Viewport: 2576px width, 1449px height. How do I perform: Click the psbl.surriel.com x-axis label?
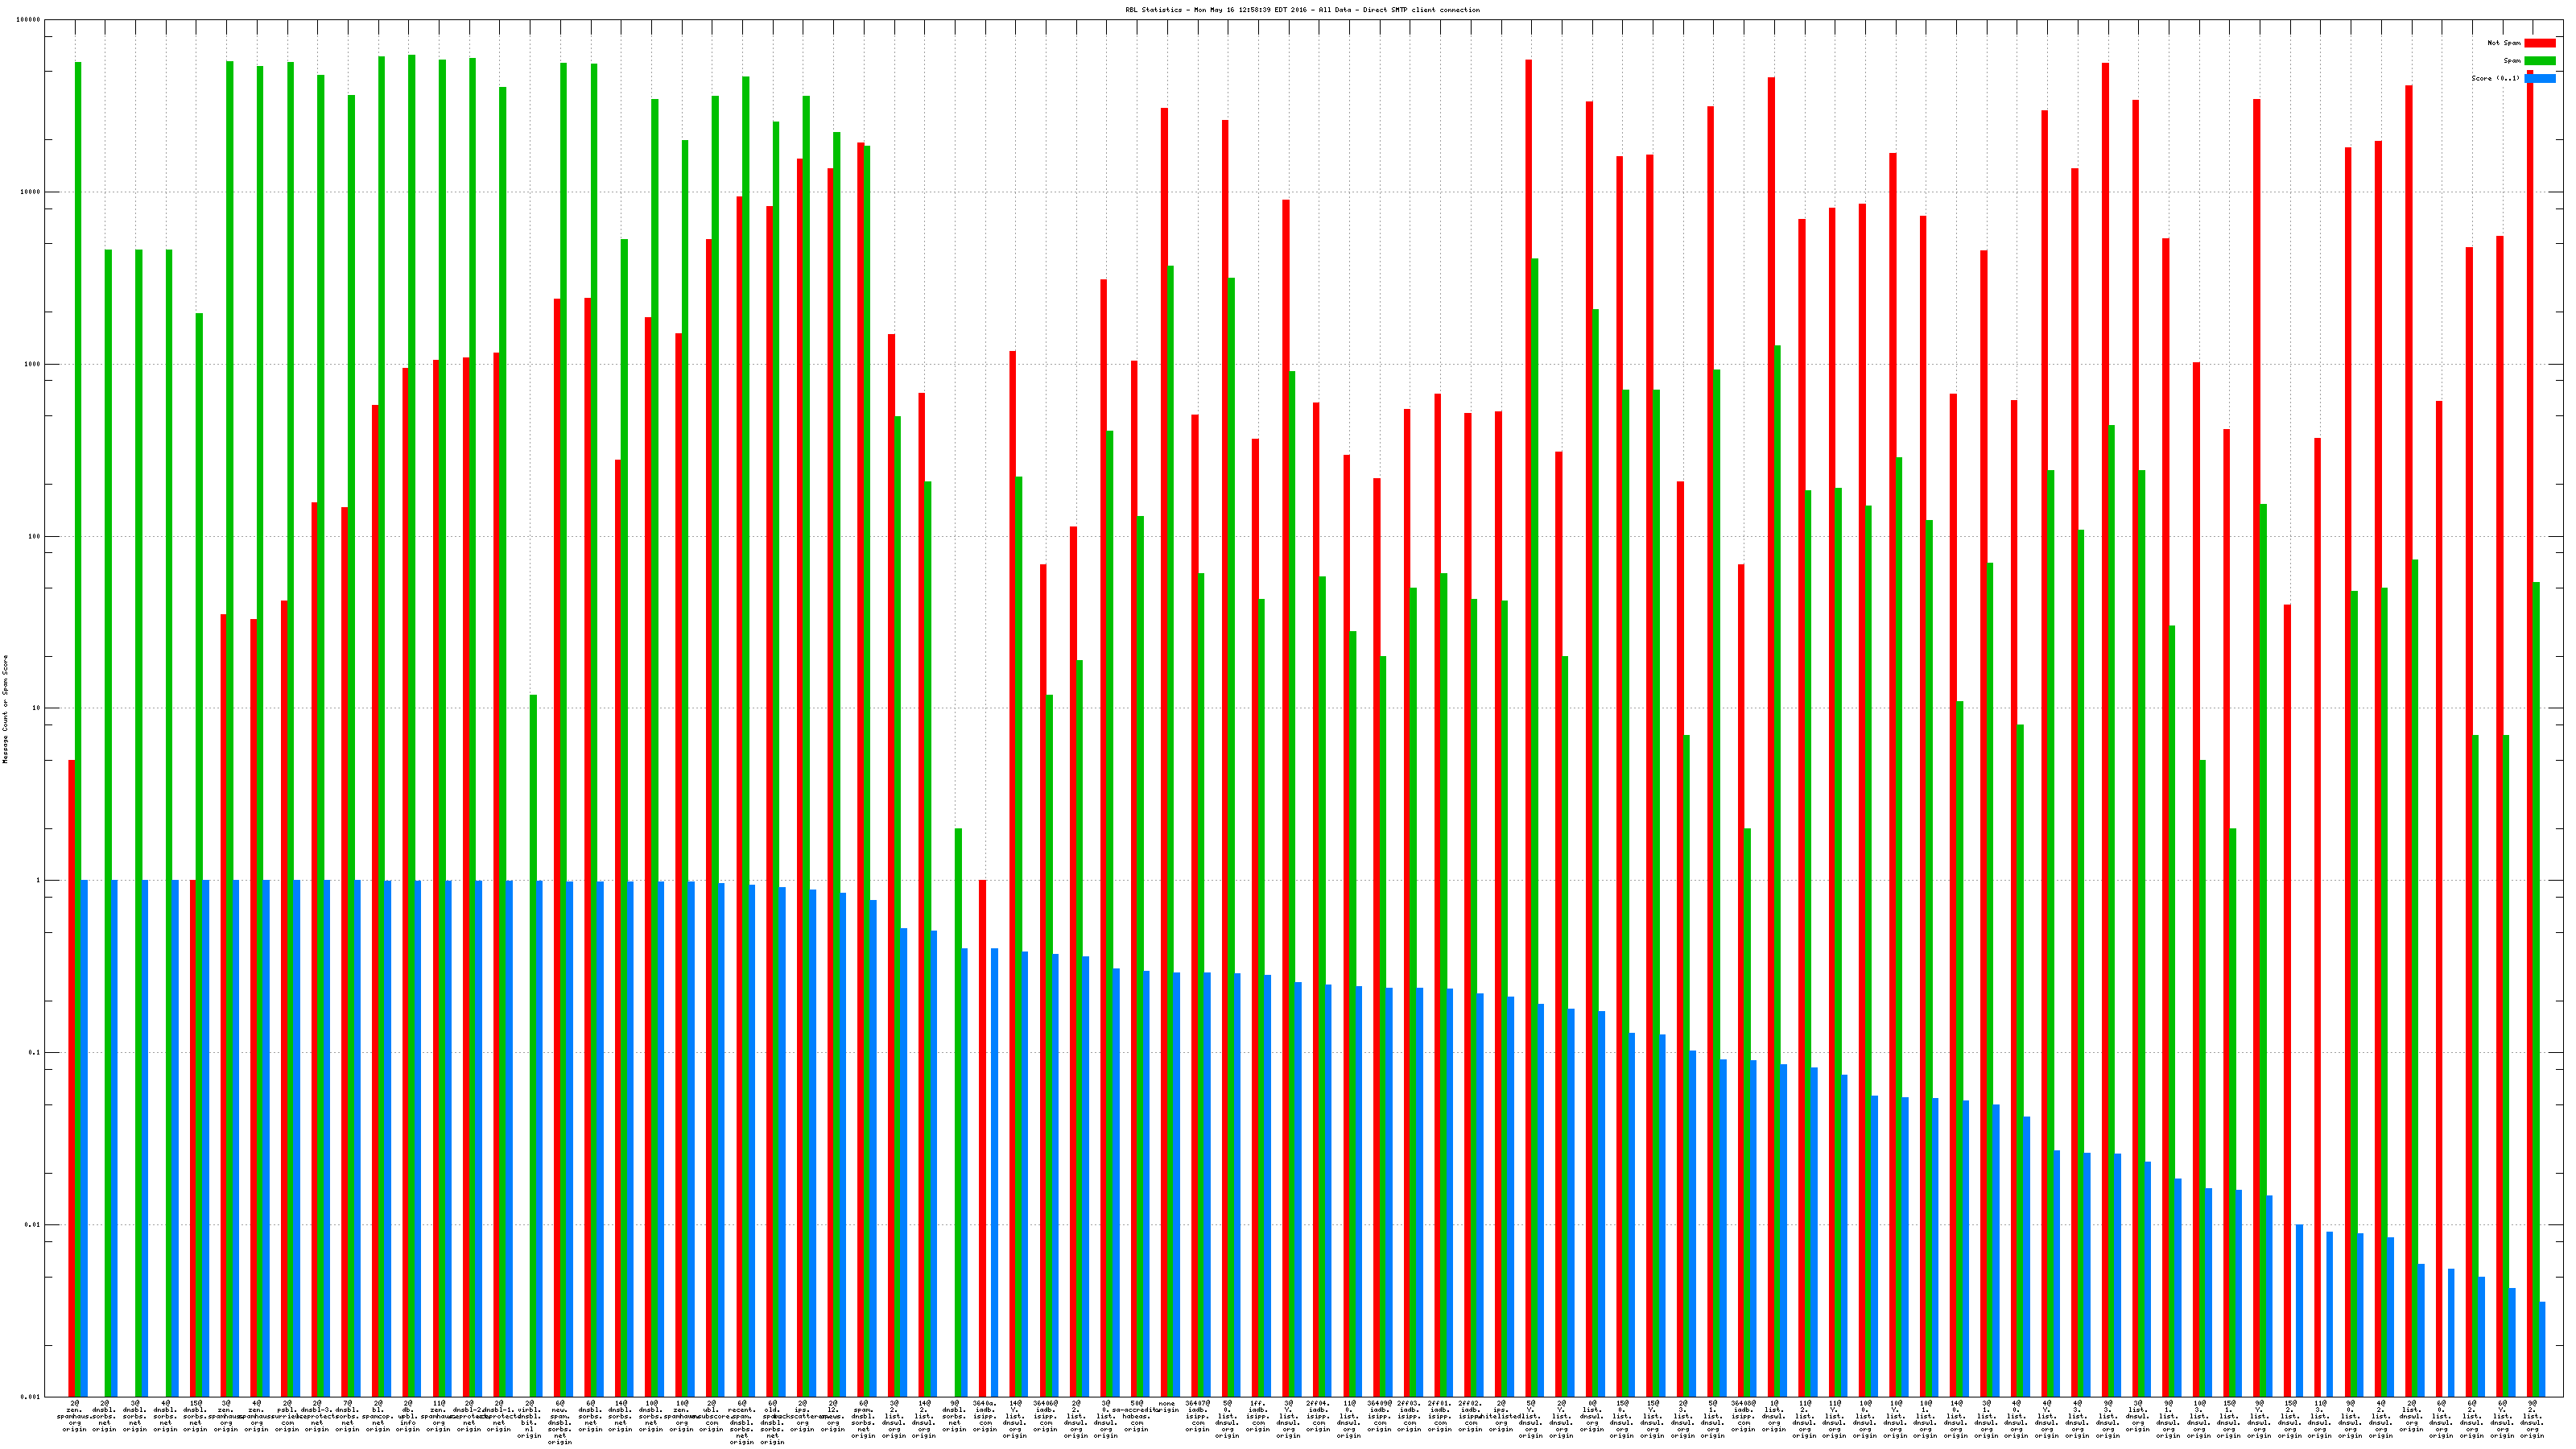287,1416
